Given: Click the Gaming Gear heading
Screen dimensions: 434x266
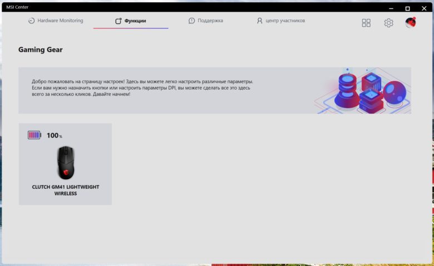Looking at the screenshot, I should (x=41, y=50).
